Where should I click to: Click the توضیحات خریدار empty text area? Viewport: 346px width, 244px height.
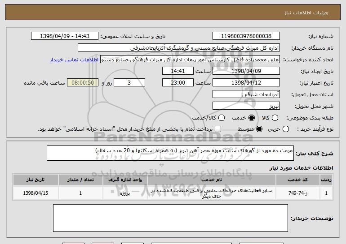click(x=170, y=218)
